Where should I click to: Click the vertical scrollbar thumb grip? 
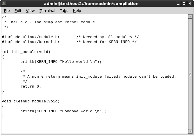coord(190,74)
